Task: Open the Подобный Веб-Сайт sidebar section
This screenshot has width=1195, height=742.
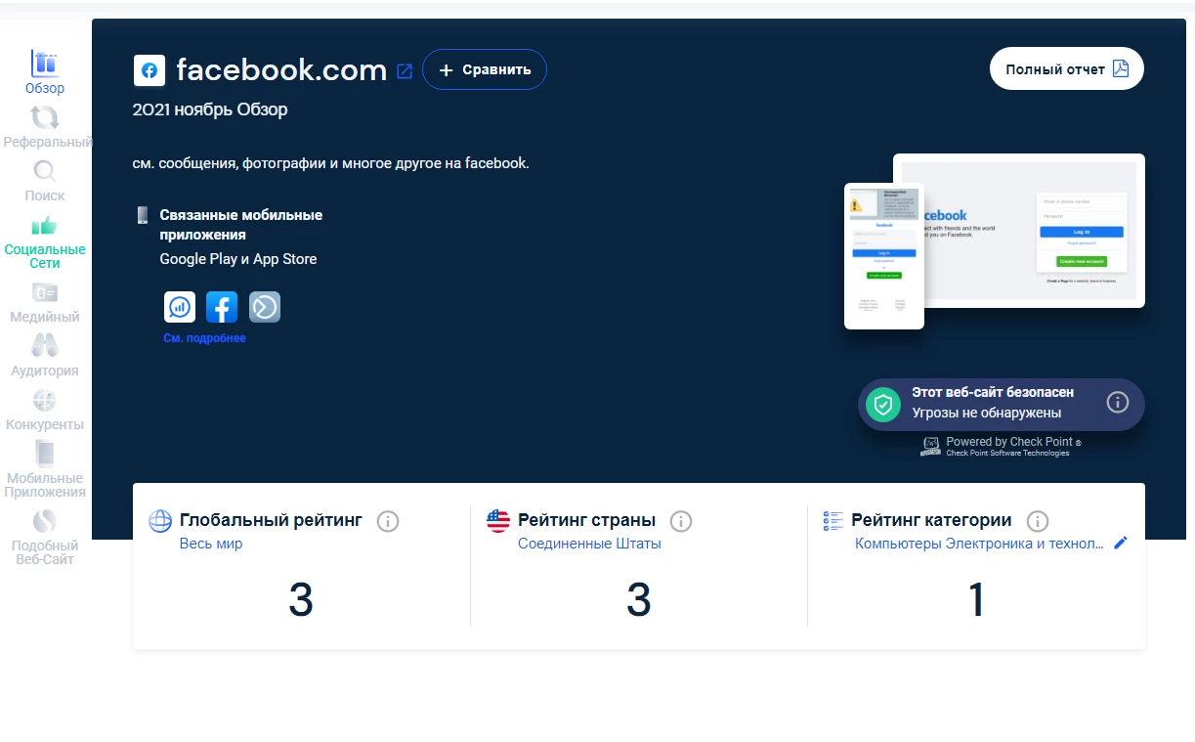Action: pos(45,537)
